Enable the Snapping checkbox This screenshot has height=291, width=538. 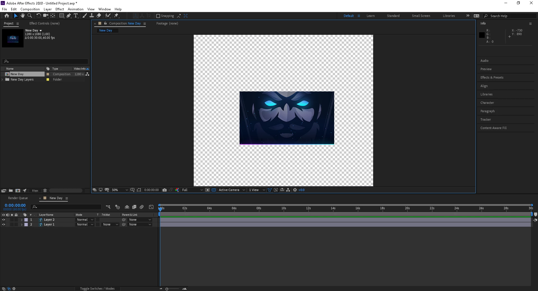coord(158,16)
